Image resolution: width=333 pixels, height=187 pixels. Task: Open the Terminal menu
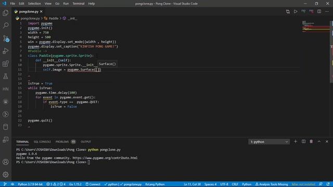click(79, 4)
